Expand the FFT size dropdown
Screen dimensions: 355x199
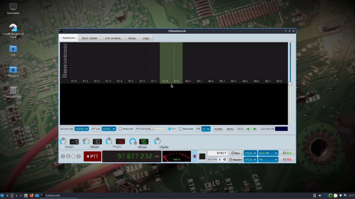(109, 129)
